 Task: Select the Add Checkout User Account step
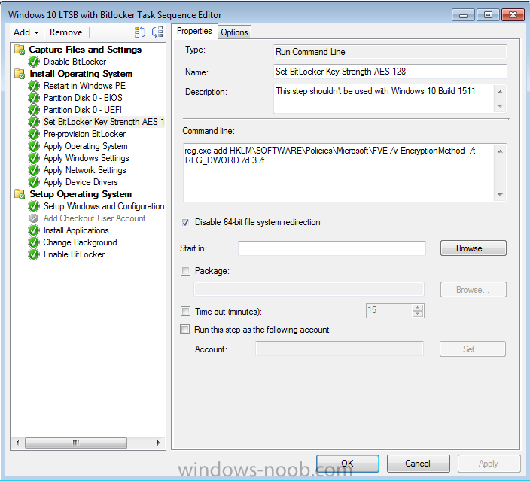[94, 218]
